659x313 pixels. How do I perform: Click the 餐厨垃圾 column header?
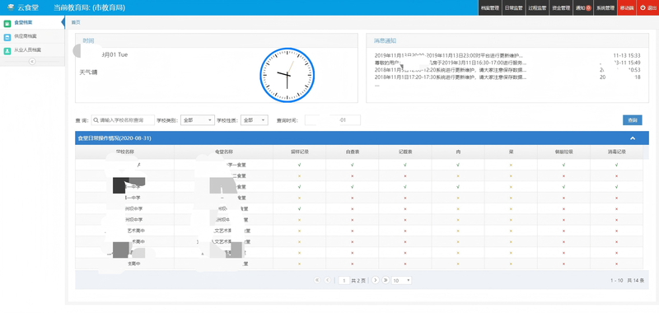click(563, 152)
